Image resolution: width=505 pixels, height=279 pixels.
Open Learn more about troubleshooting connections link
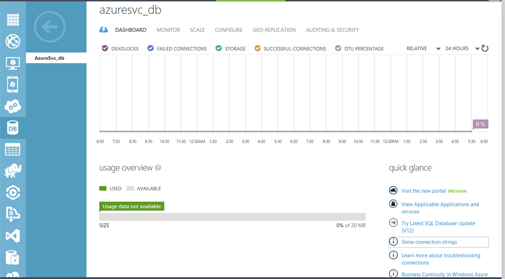pyautogui.click(x=440, y=259)
